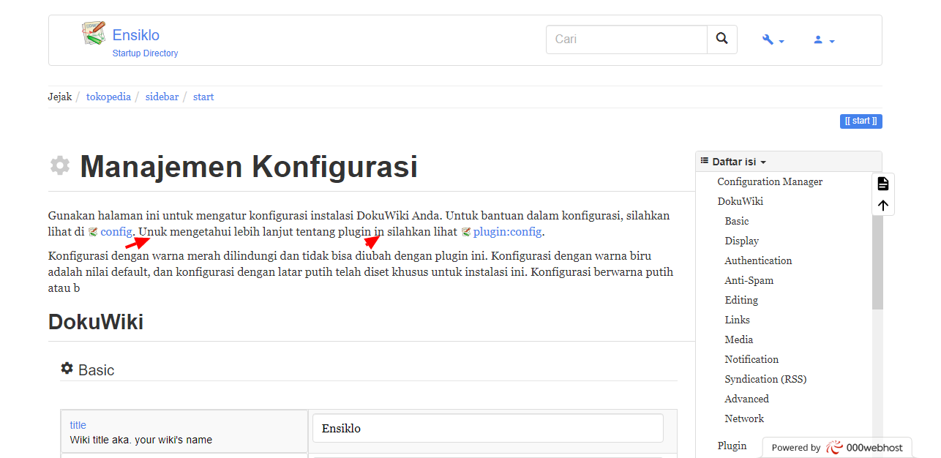The height and width of the screenshot is (458, 941).
Task: Click the title link in the config table
Action: 78,424
